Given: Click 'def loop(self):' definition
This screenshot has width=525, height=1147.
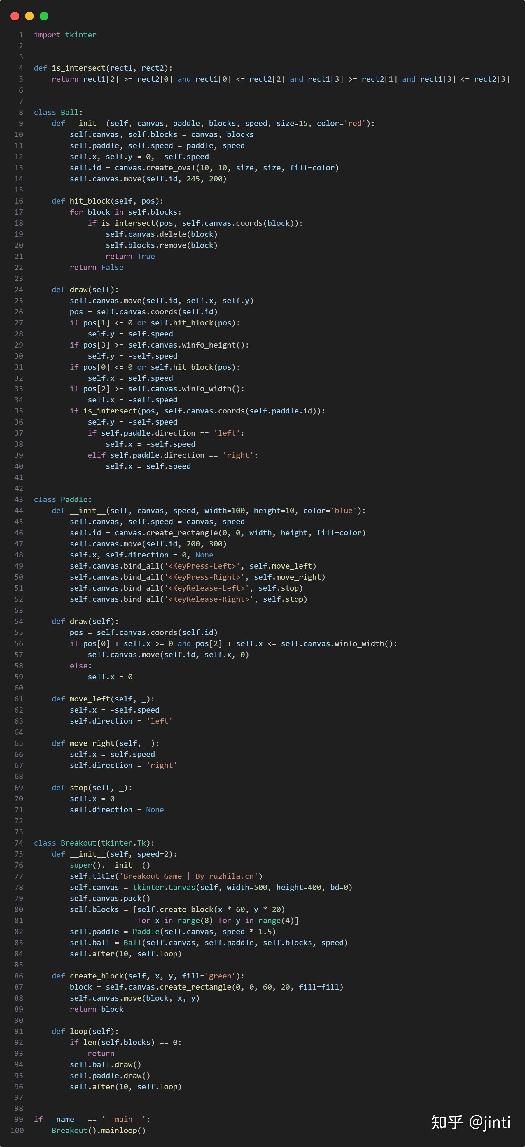Looking at the screenshot, I should point(85,1031).
